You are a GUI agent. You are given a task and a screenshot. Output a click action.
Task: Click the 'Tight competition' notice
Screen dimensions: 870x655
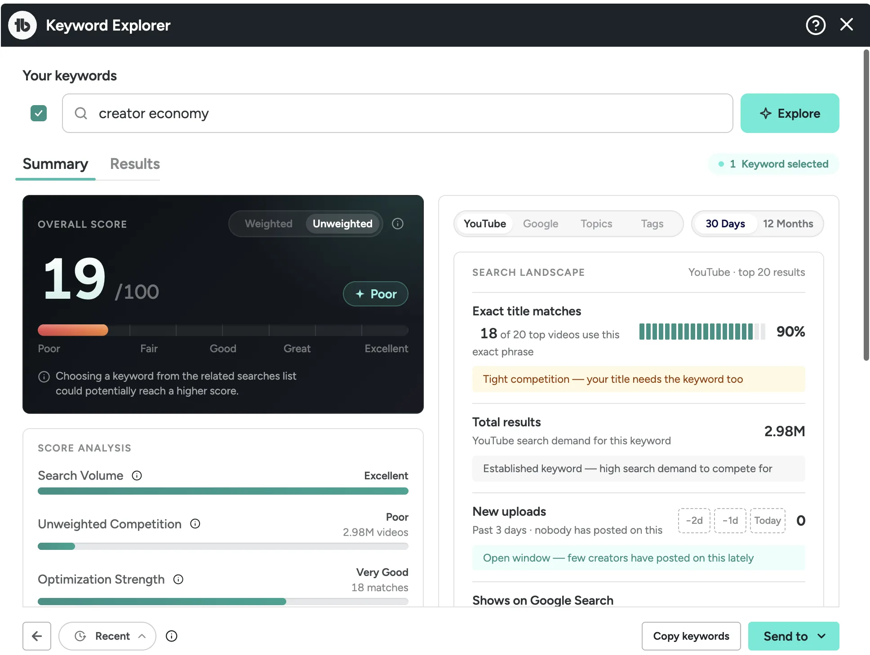tap(639, 379)
